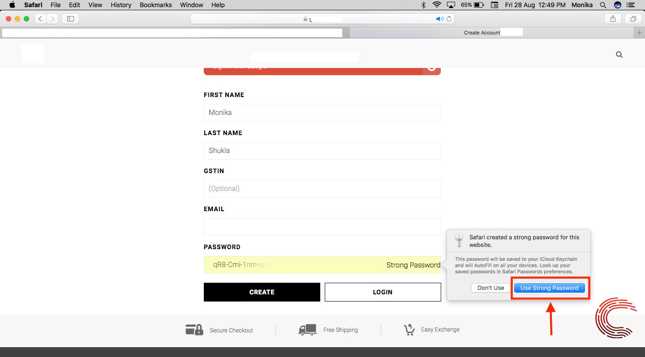Click Don't Use in password popup

click(x=491, y=288)
